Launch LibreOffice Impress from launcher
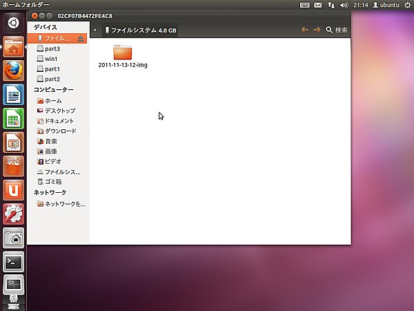The height and width of the screenshot is (311, 414). tap(13, 142)
